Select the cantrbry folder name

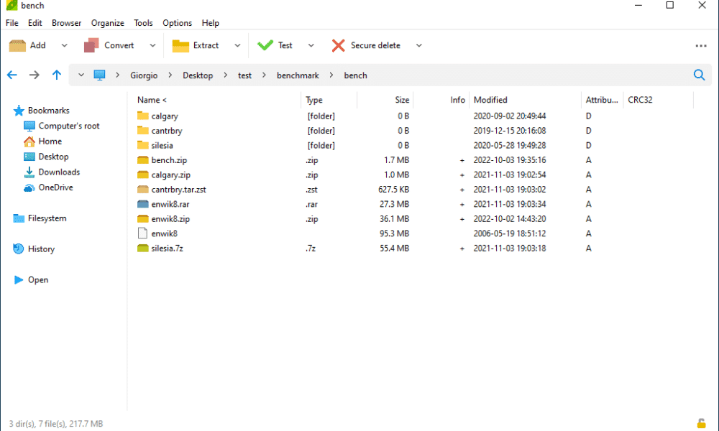167,131
